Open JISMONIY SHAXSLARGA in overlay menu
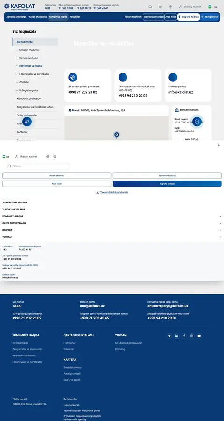The height and width of the screenshot is (421, 224). pyautogui.click(x=15, y=203)
